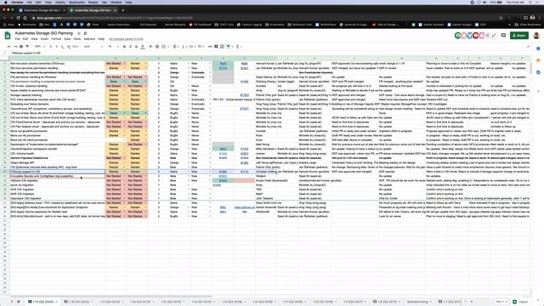
Task: Toggle bold formatting
Action: (124, 47)
